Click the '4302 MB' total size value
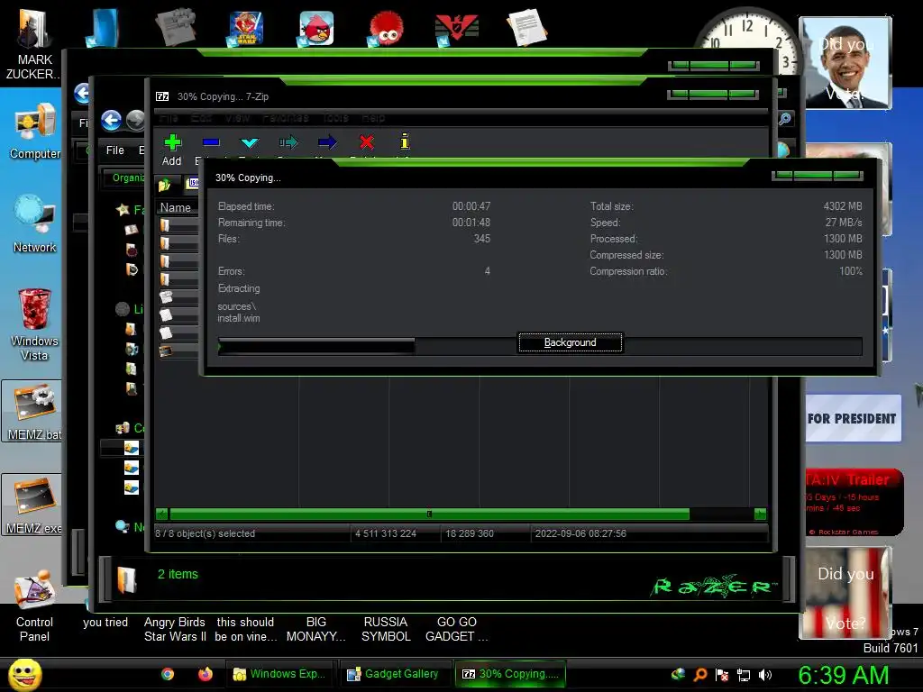This screenshot has height=692, width=923. click(843, 206)
